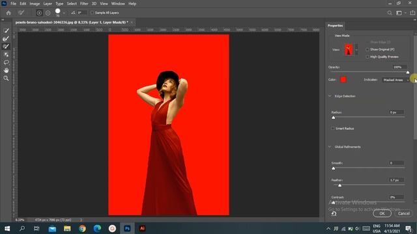The image size is (417, 234).
Task: Open the Layer menu
Action: click(x=48, y=4)
